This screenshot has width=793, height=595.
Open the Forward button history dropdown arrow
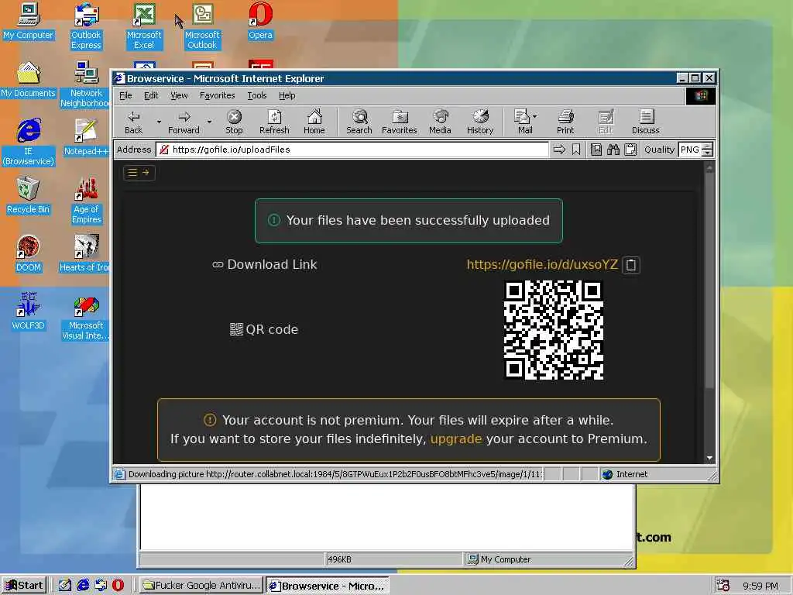209,122
